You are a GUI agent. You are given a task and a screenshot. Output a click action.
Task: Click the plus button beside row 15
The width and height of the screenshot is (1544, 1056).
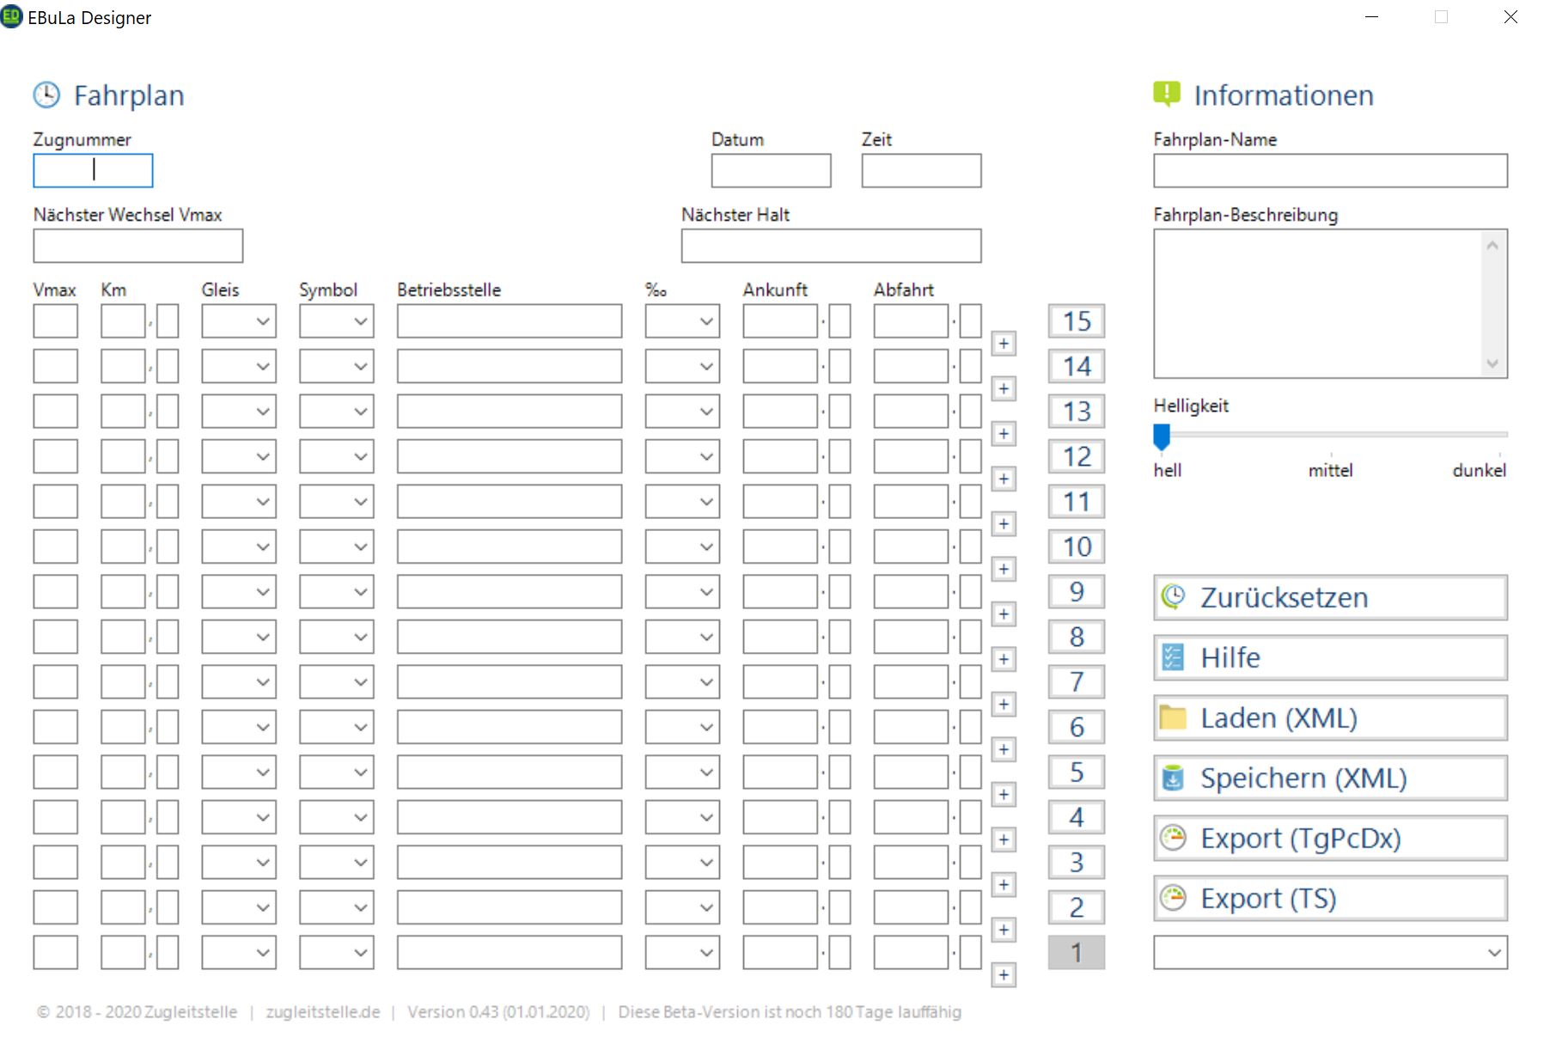(1003, 344)
